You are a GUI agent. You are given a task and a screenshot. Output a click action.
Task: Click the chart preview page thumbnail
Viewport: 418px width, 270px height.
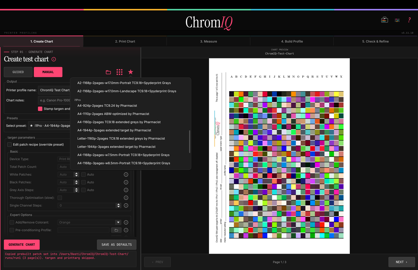[x=279, y=156]
